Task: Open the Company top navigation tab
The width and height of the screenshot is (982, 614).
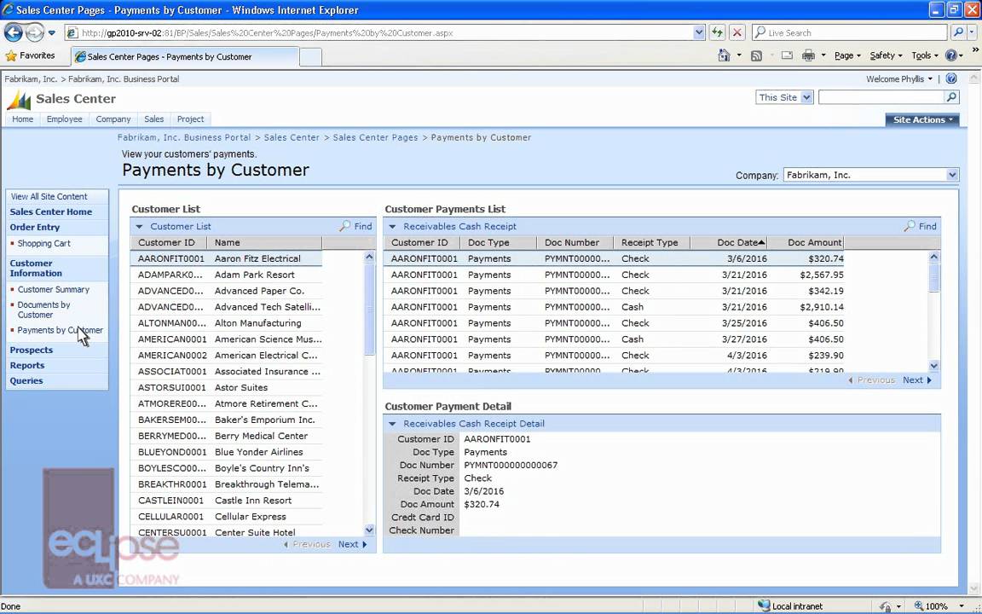Action: point(113,119)
